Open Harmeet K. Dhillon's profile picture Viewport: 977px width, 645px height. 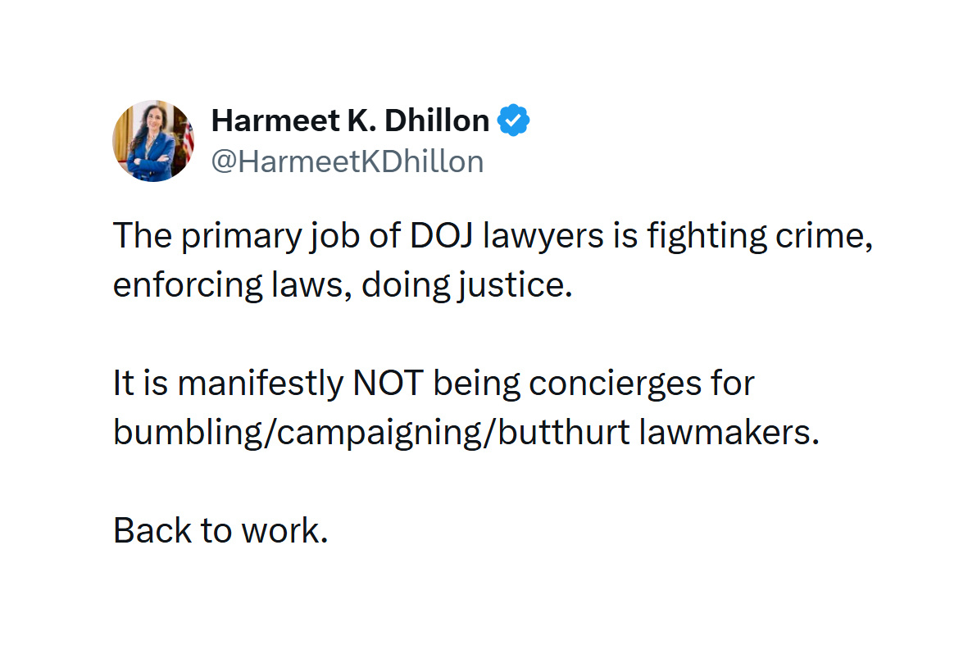click(x=153, y=141)
